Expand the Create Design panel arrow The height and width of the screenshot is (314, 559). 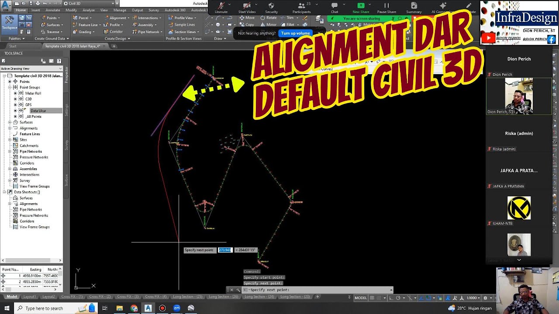(129, 38)
